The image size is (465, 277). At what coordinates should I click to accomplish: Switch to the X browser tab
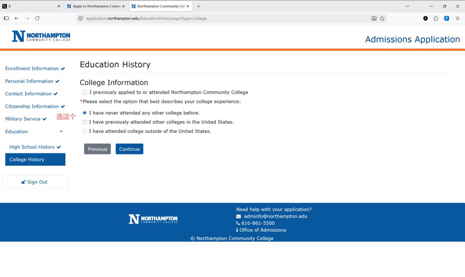(x=31, y=6)
